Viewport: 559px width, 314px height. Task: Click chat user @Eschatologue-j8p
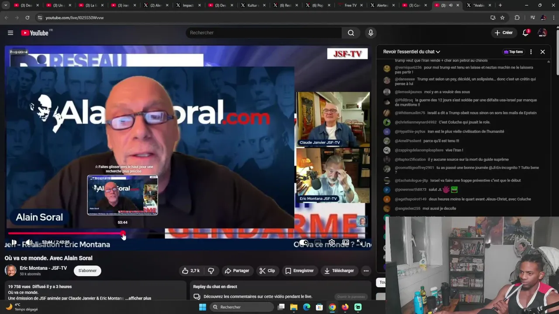click(x=411, y=181)
